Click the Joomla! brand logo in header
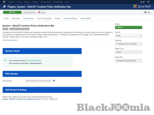The height and width of the screenshot is (115, 154). click(142, 6)
